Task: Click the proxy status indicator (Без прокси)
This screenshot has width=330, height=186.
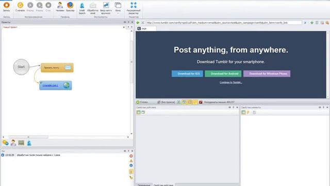Action: click(x=166, y=102)
